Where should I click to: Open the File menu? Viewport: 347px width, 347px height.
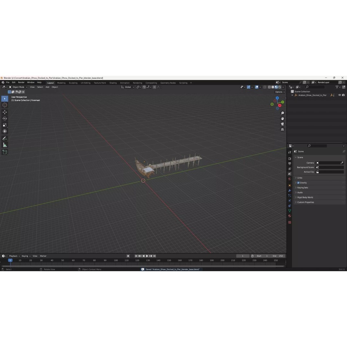click(x=7, y=82)
